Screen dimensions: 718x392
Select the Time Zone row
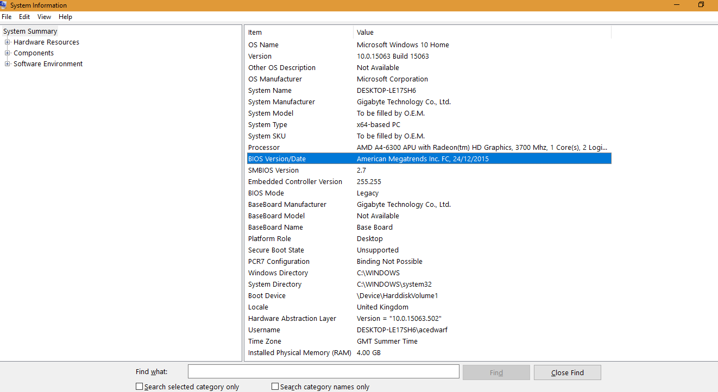coord(428,342)
